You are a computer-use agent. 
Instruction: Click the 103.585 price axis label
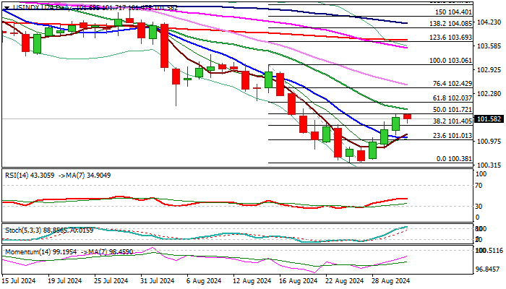489,46
